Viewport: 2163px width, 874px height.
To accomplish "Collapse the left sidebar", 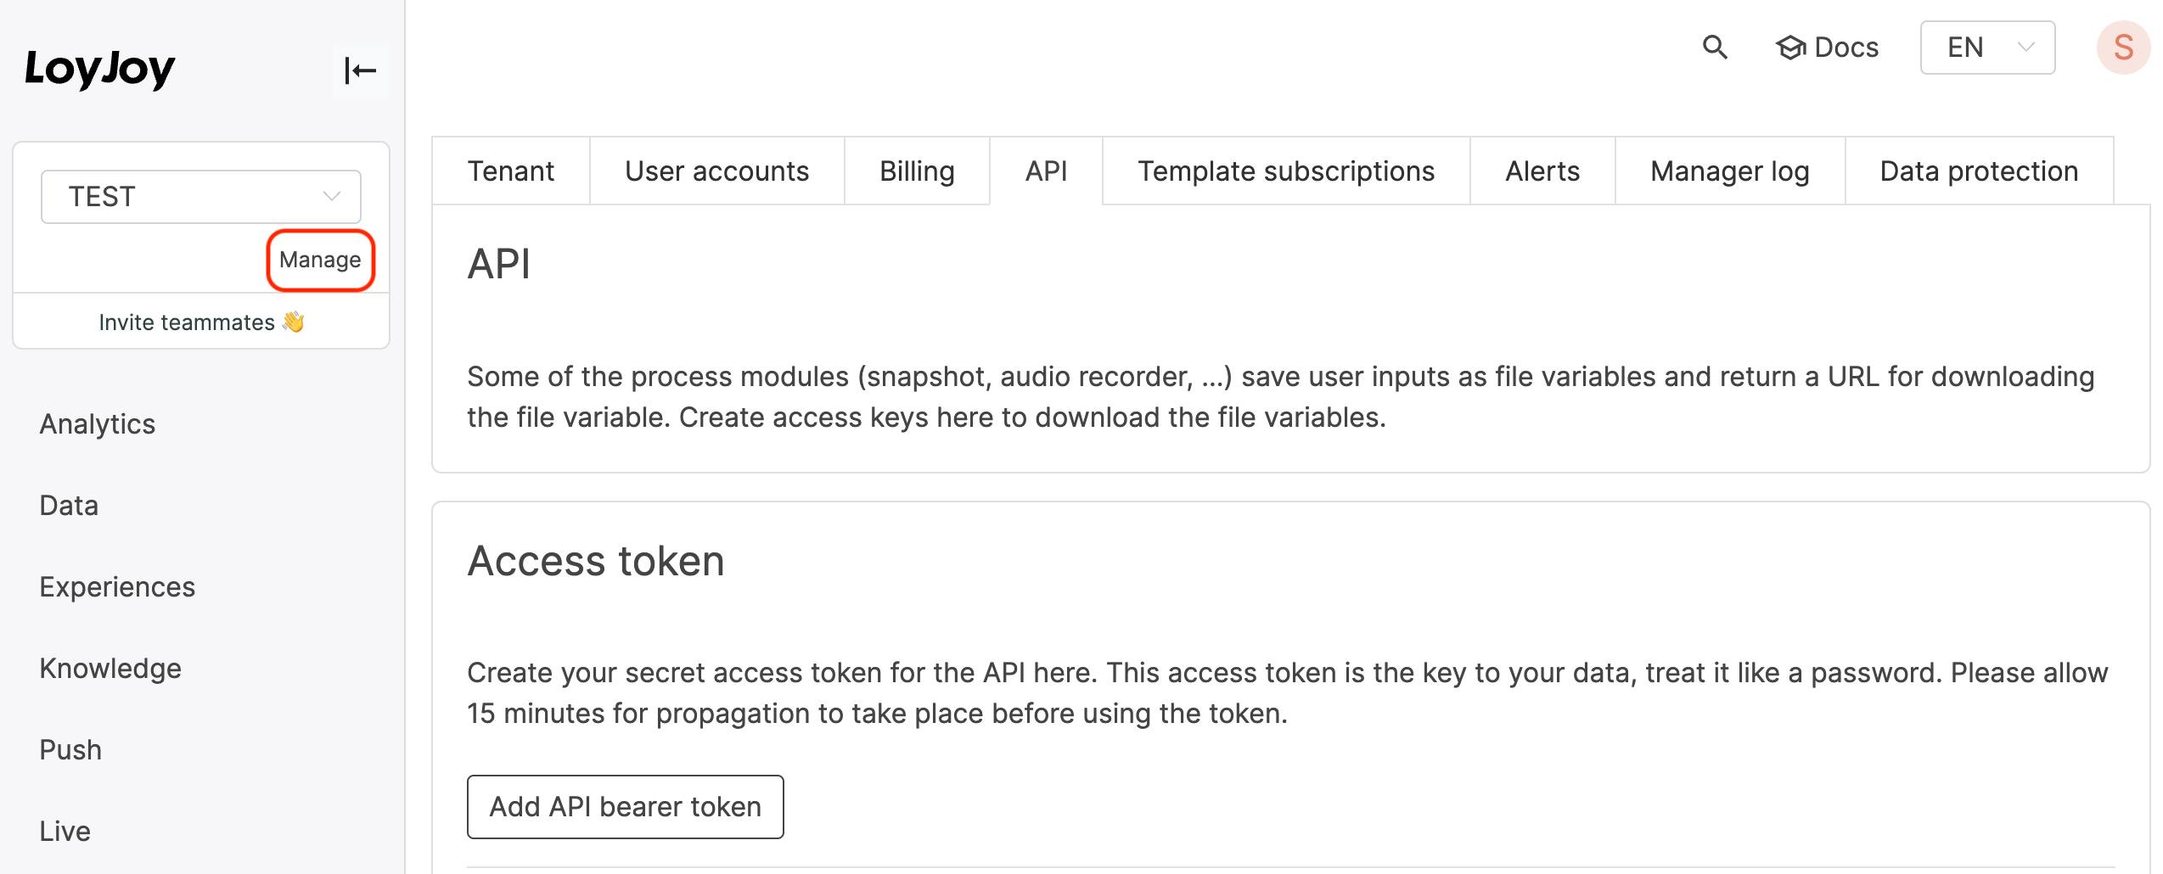I will tap(360, 70).
